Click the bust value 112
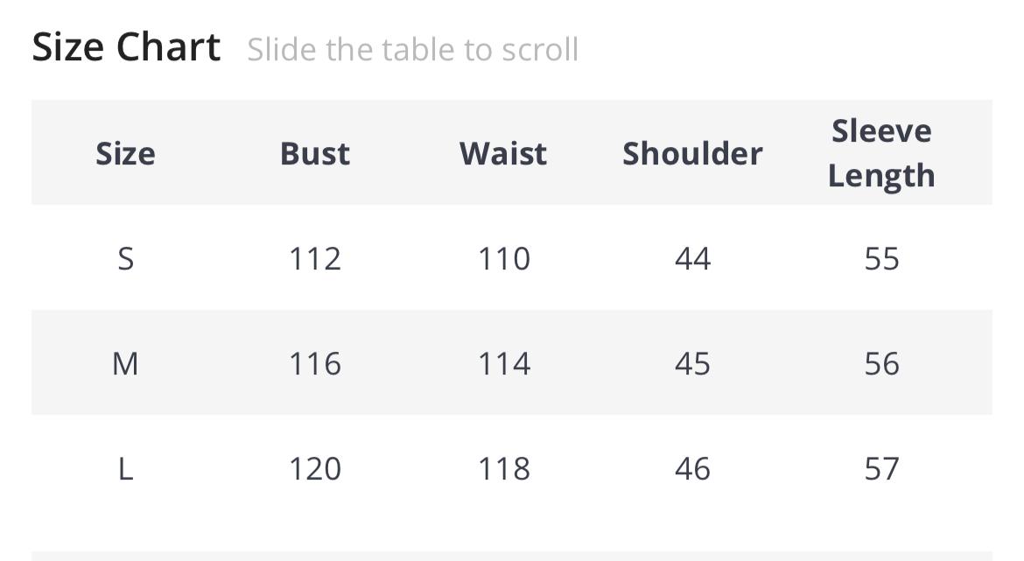 (315, 259)
